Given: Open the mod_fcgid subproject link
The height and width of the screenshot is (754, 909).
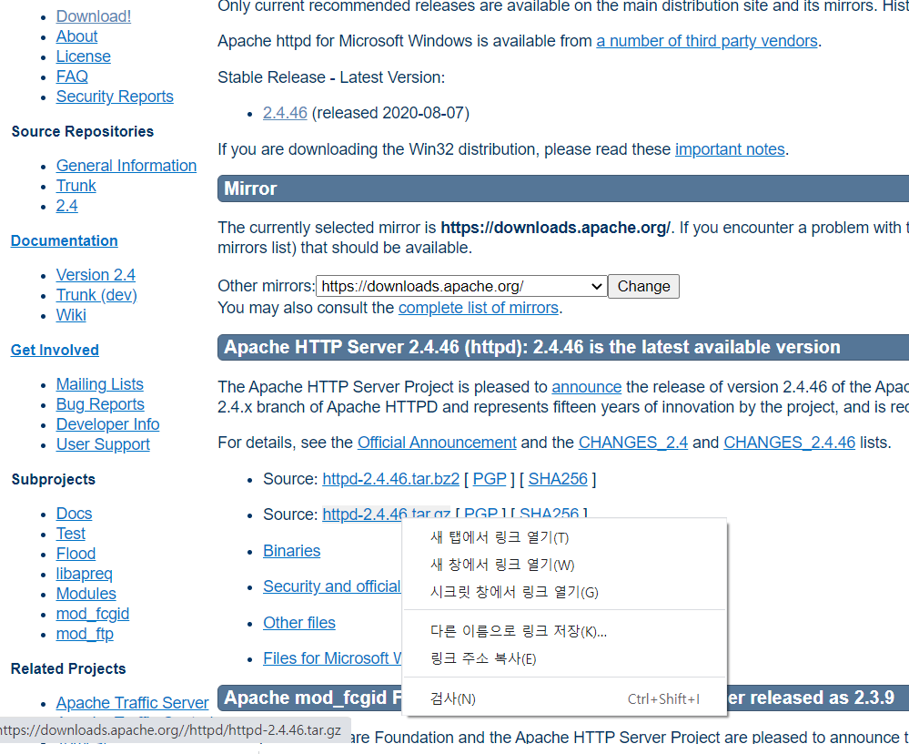Looking at the screenshot, I should point(92,614).
